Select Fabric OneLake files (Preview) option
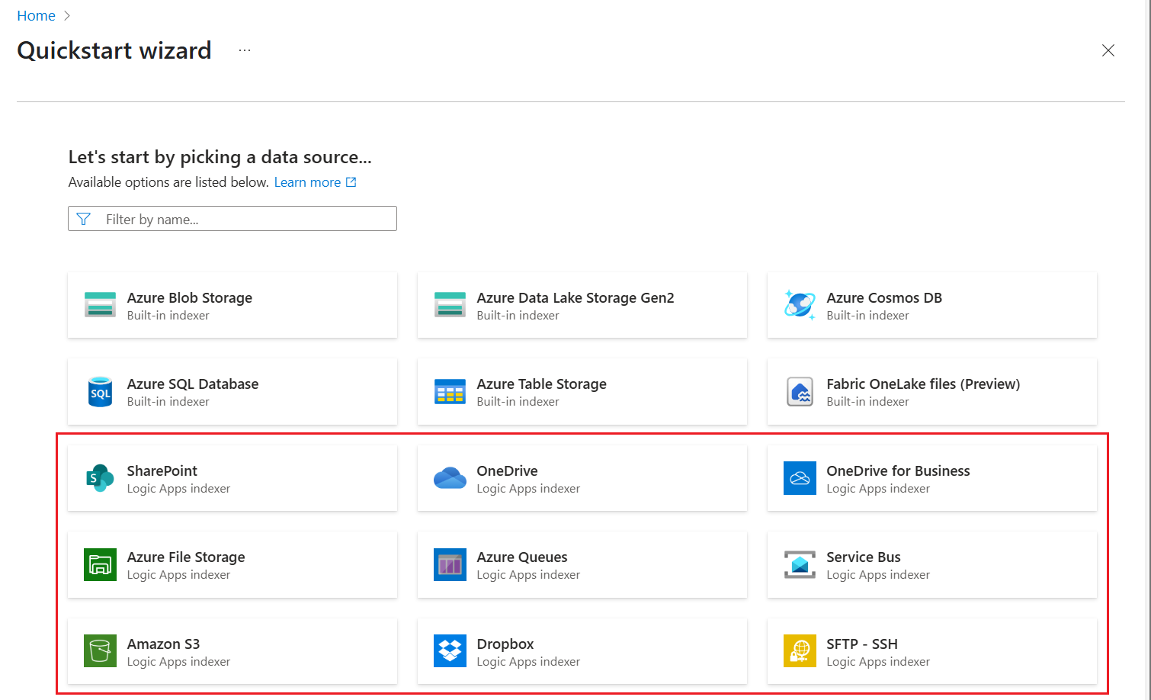Image resolution: width=1151 pixels, height=700 pixels. (x=931, y=392)
